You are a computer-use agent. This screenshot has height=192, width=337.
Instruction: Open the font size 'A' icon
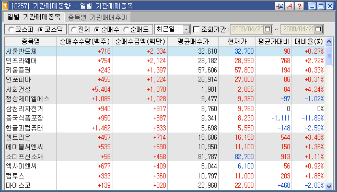(289, 6)
